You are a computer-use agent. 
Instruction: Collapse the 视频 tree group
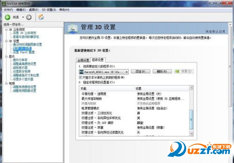coord(7,83)
